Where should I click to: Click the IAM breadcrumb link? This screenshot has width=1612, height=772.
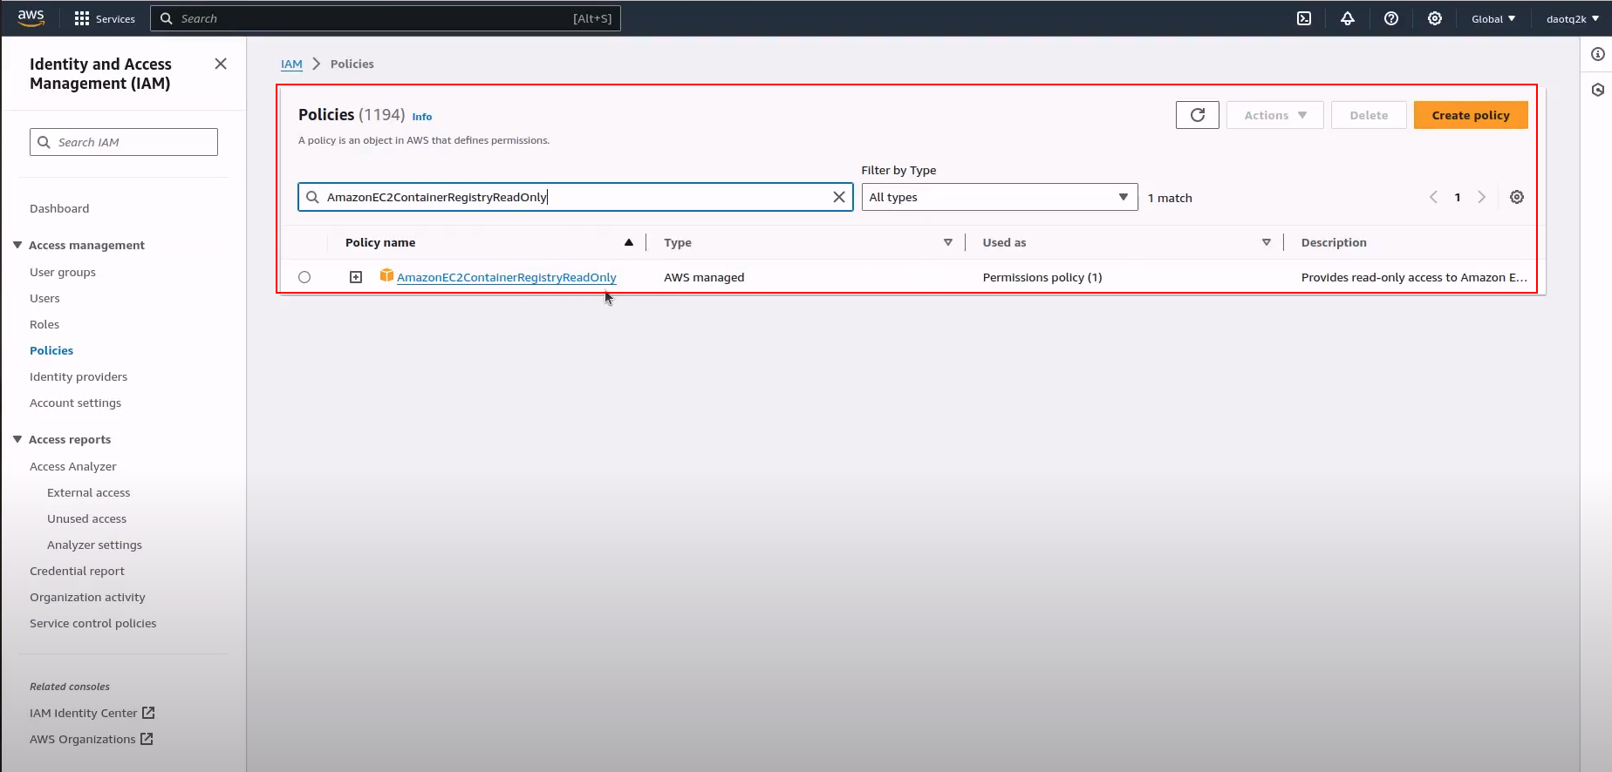pyautogui.click(x=291, y=64)
